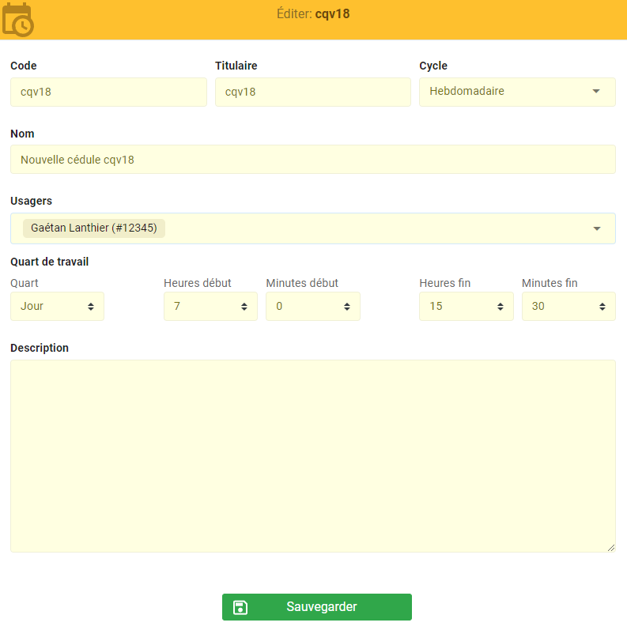The image size is (627, 630).
Task: Focus the Code input field
Action: point(108,92)
